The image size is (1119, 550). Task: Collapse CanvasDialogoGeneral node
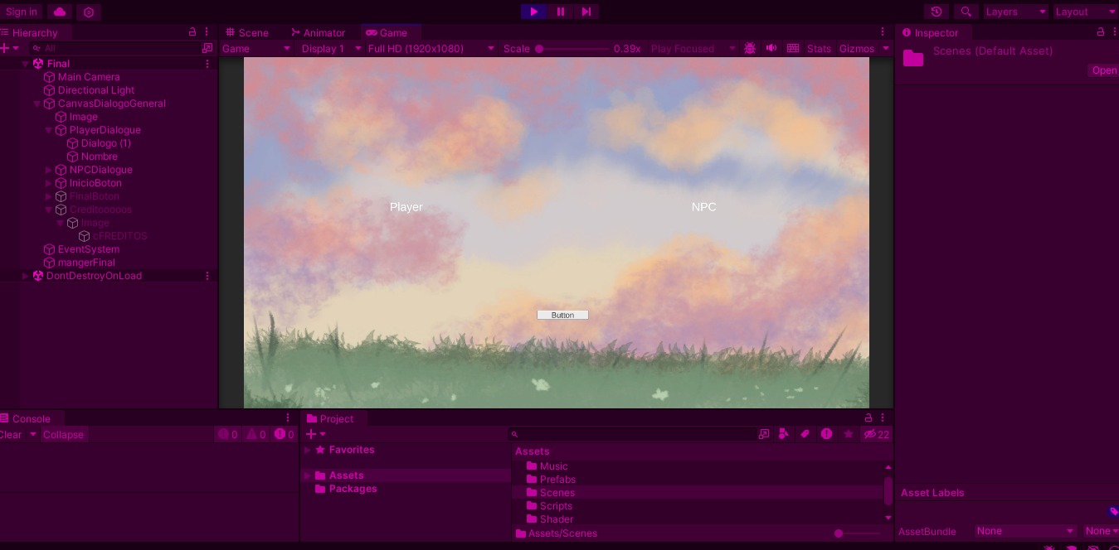point(36,104)
